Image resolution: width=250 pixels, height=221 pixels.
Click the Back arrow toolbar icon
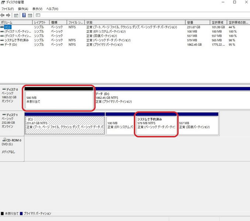3,15
